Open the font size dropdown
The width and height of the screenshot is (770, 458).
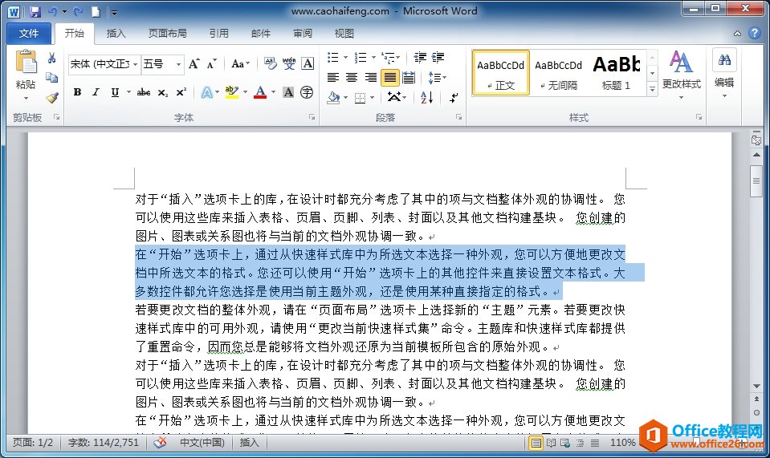pos(178,64)
